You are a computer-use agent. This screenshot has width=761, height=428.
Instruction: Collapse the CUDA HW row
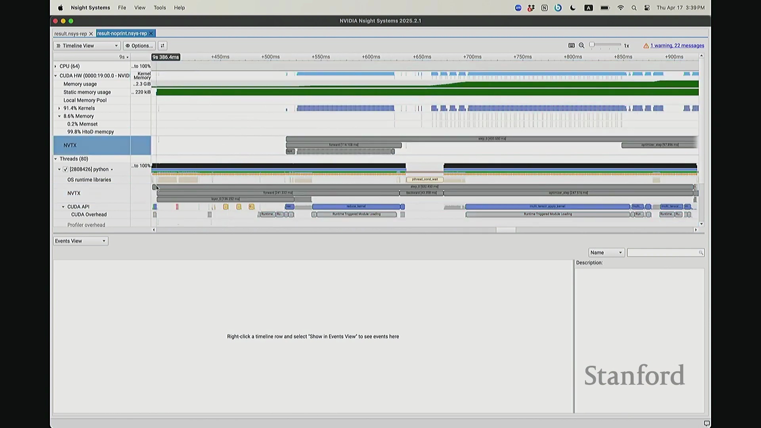tap(55, 76)
